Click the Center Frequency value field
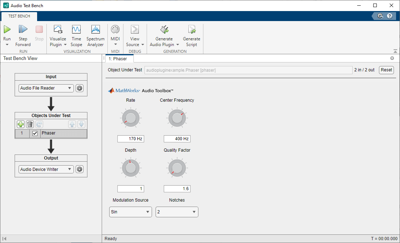The width and height of the screenshot is (400, 243). [x=177, y=139]
